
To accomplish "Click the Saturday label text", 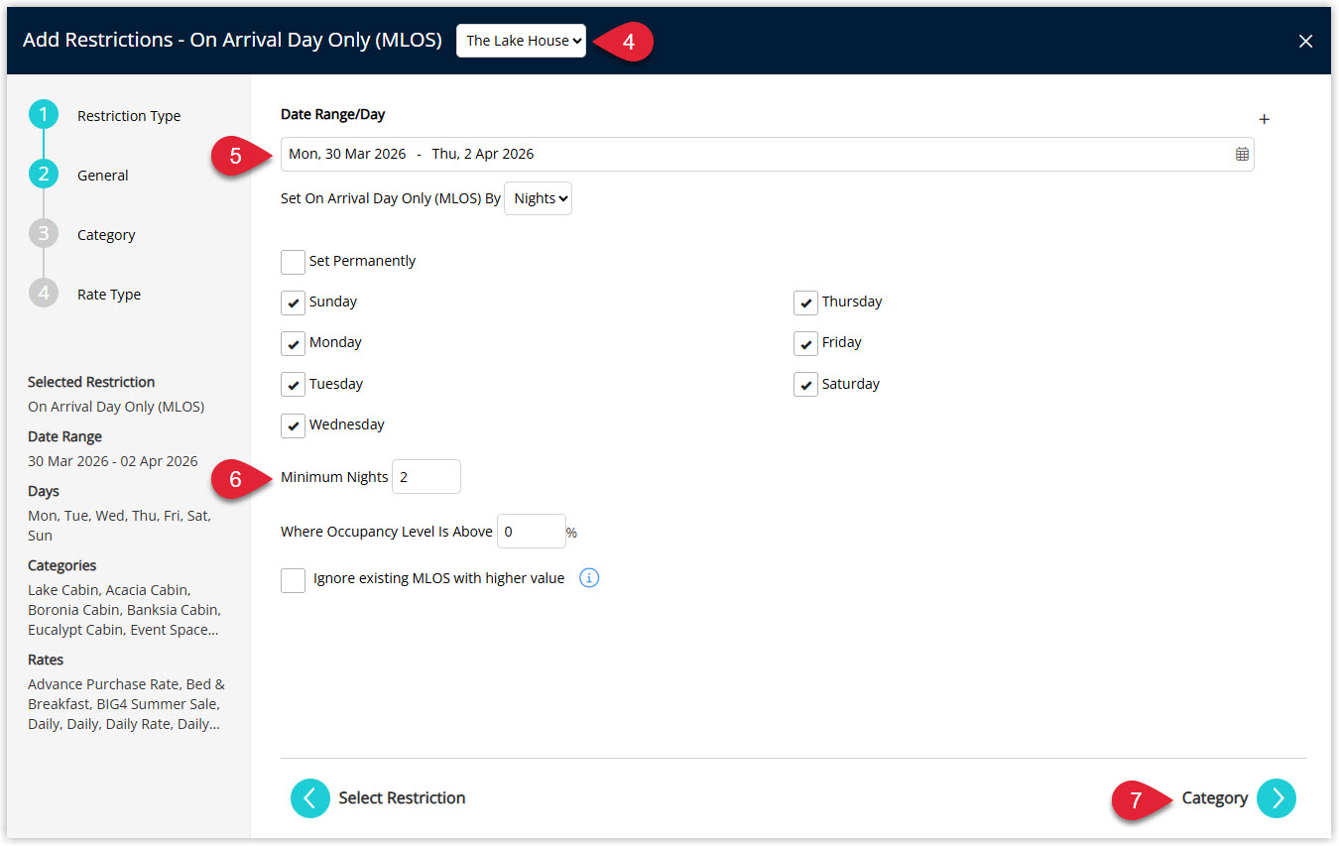I will tap(851, 384).
